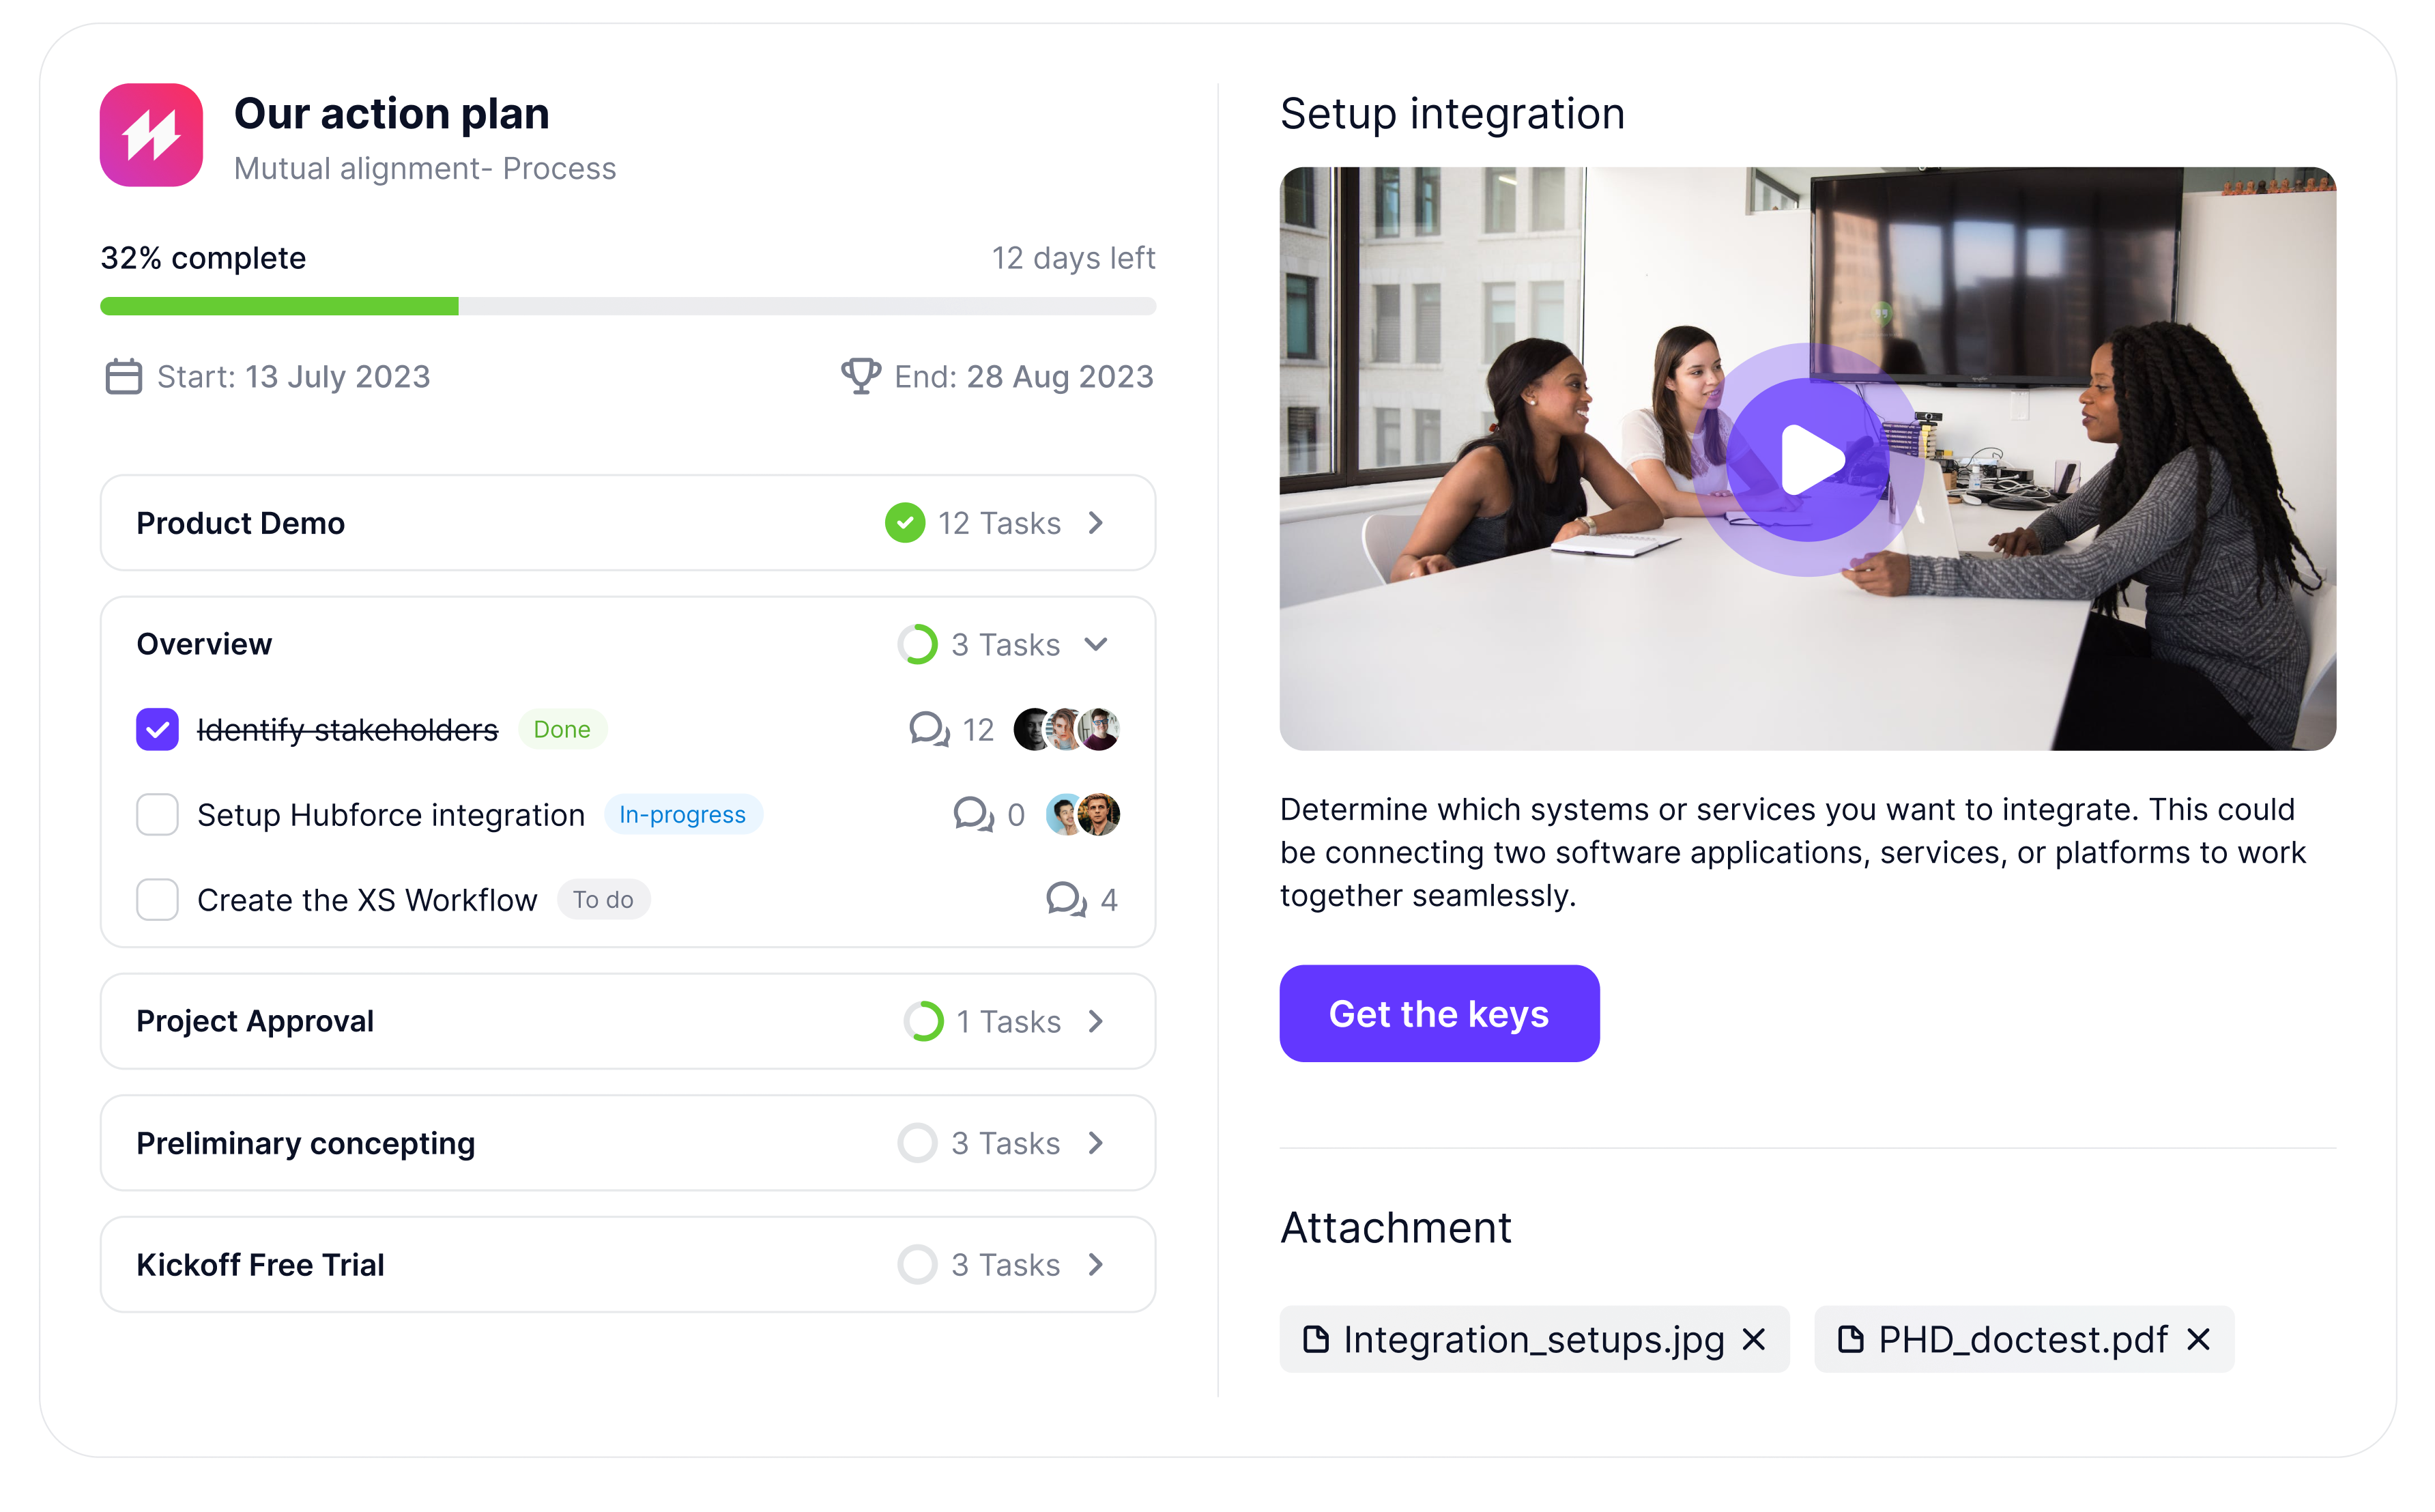The height and width of the screenshot is (1512, 2435).
Task: Click the pink app logo icon
Action: coord(151,135)
